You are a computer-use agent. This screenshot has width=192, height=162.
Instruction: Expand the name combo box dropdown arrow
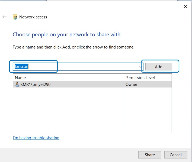(x=140, y=67)
